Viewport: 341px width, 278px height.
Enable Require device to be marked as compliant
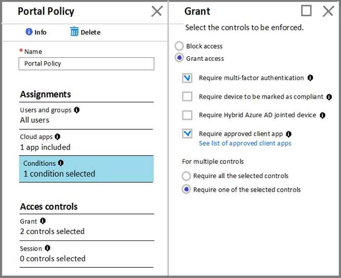click(187, 96)
